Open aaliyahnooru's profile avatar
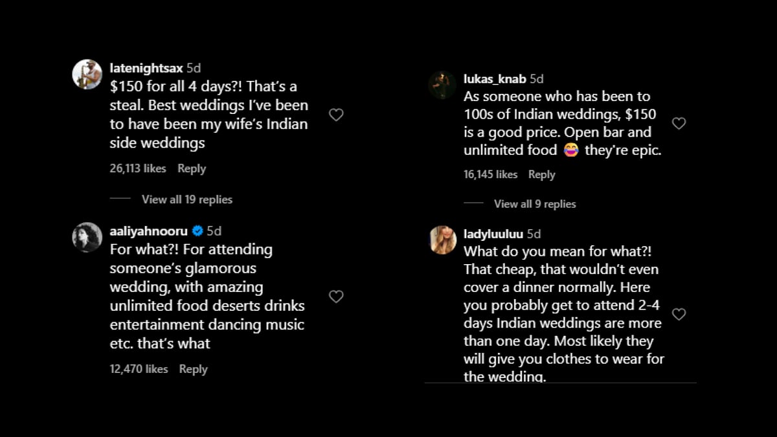777x437 pixels. tap(87, 237)
